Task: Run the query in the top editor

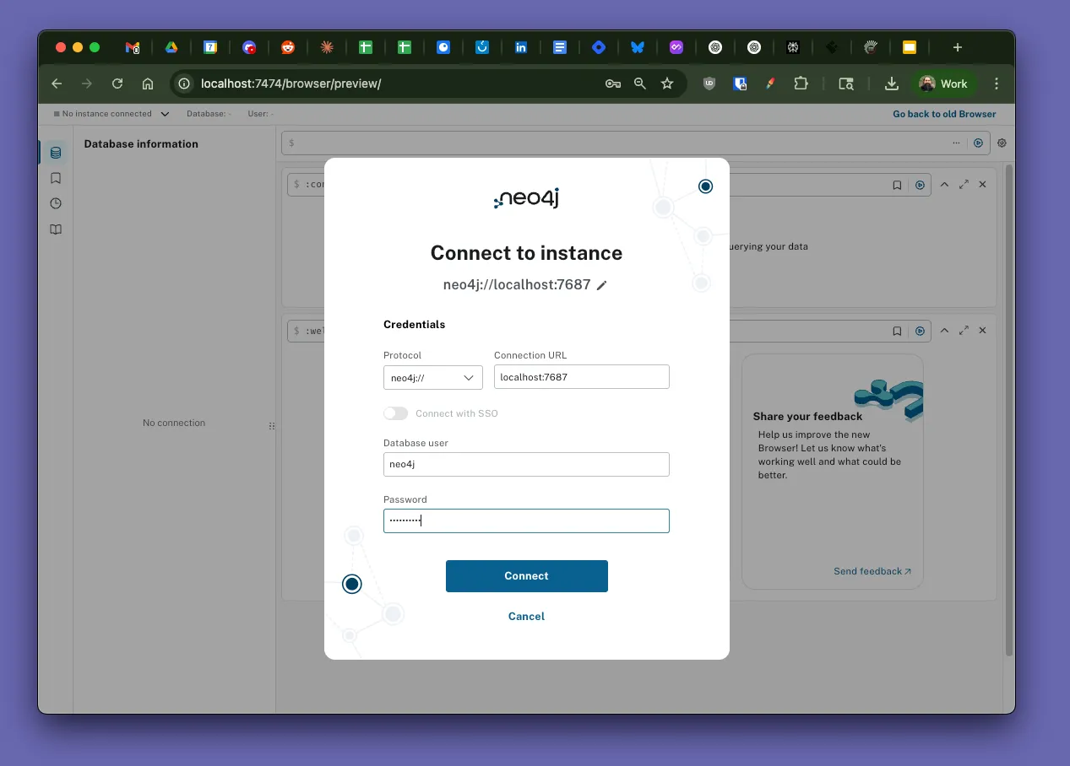Action: click(978, 143)
